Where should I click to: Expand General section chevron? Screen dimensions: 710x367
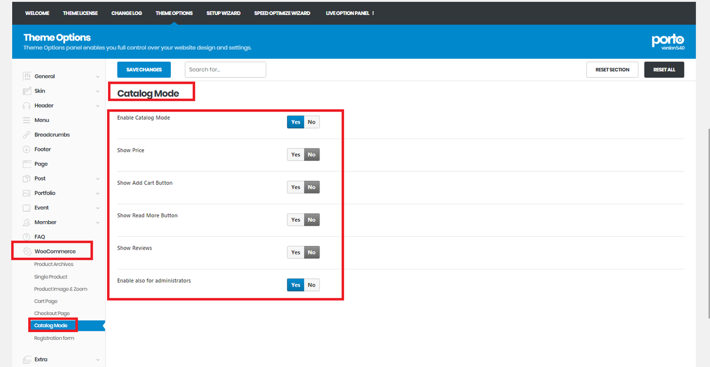pyautogui.click(x=98, y=77)
